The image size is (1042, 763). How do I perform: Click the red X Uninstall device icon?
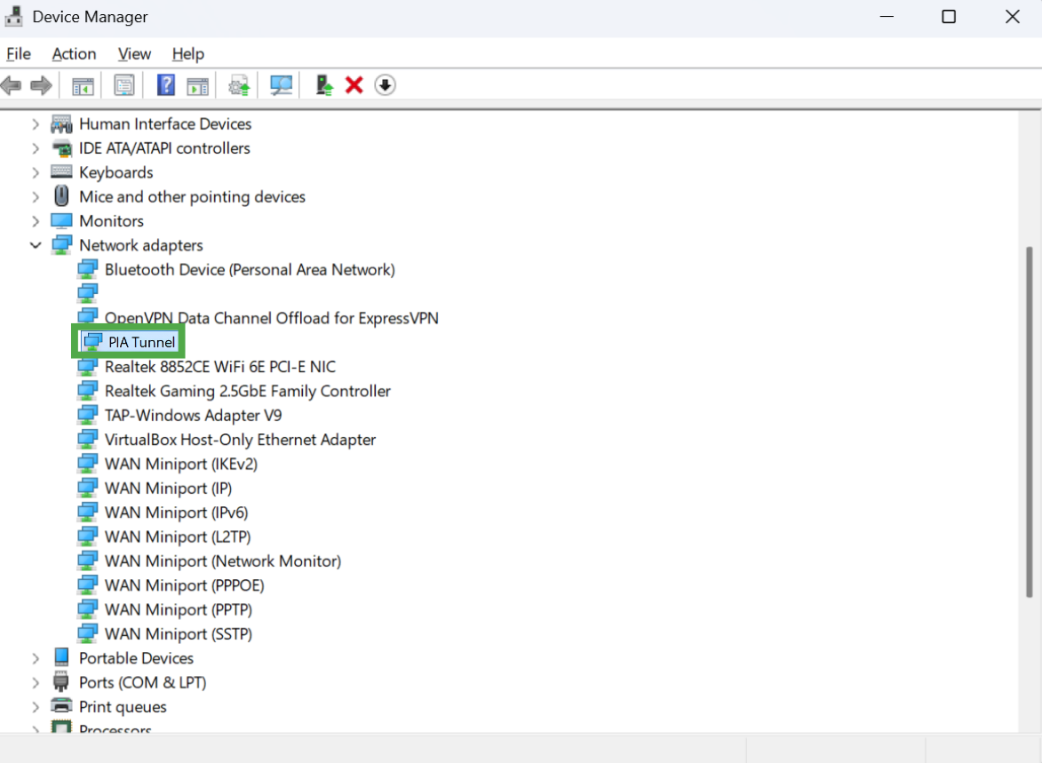point(354,85)
